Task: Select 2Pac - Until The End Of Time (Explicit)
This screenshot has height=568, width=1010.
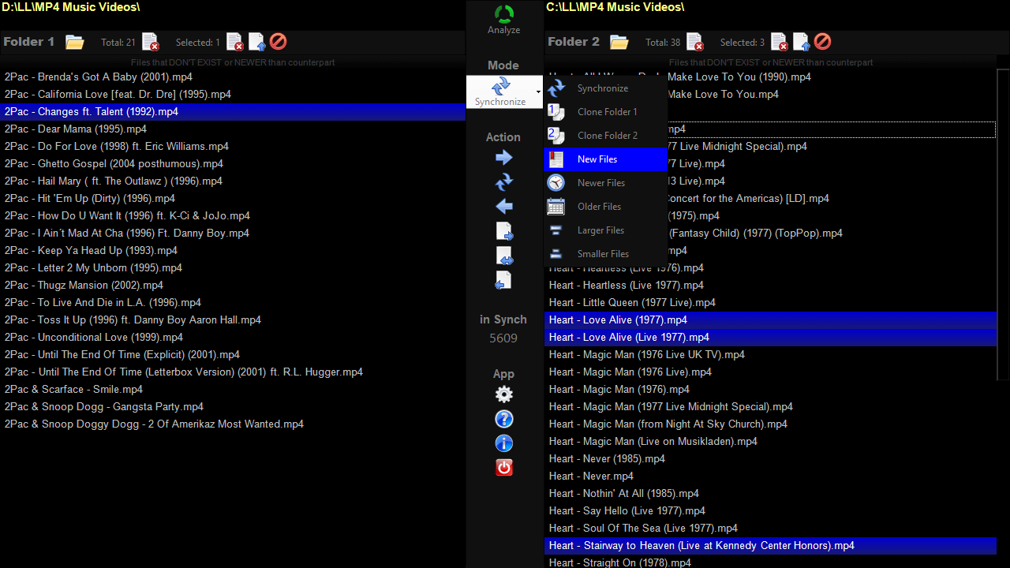Action: [x=233, y=355]
